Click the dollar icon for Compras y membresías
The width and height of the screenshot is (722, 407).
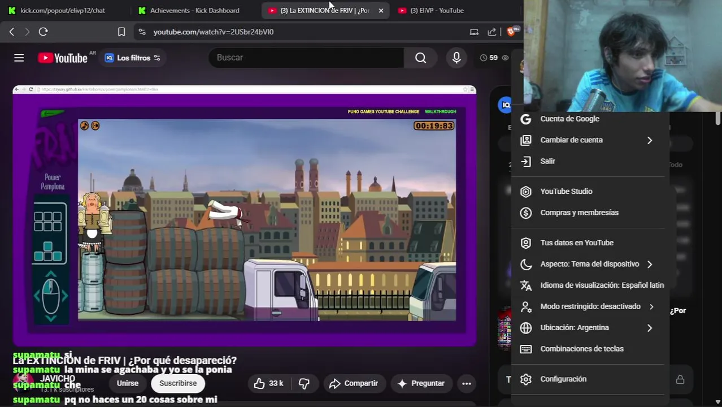point(526,213)
